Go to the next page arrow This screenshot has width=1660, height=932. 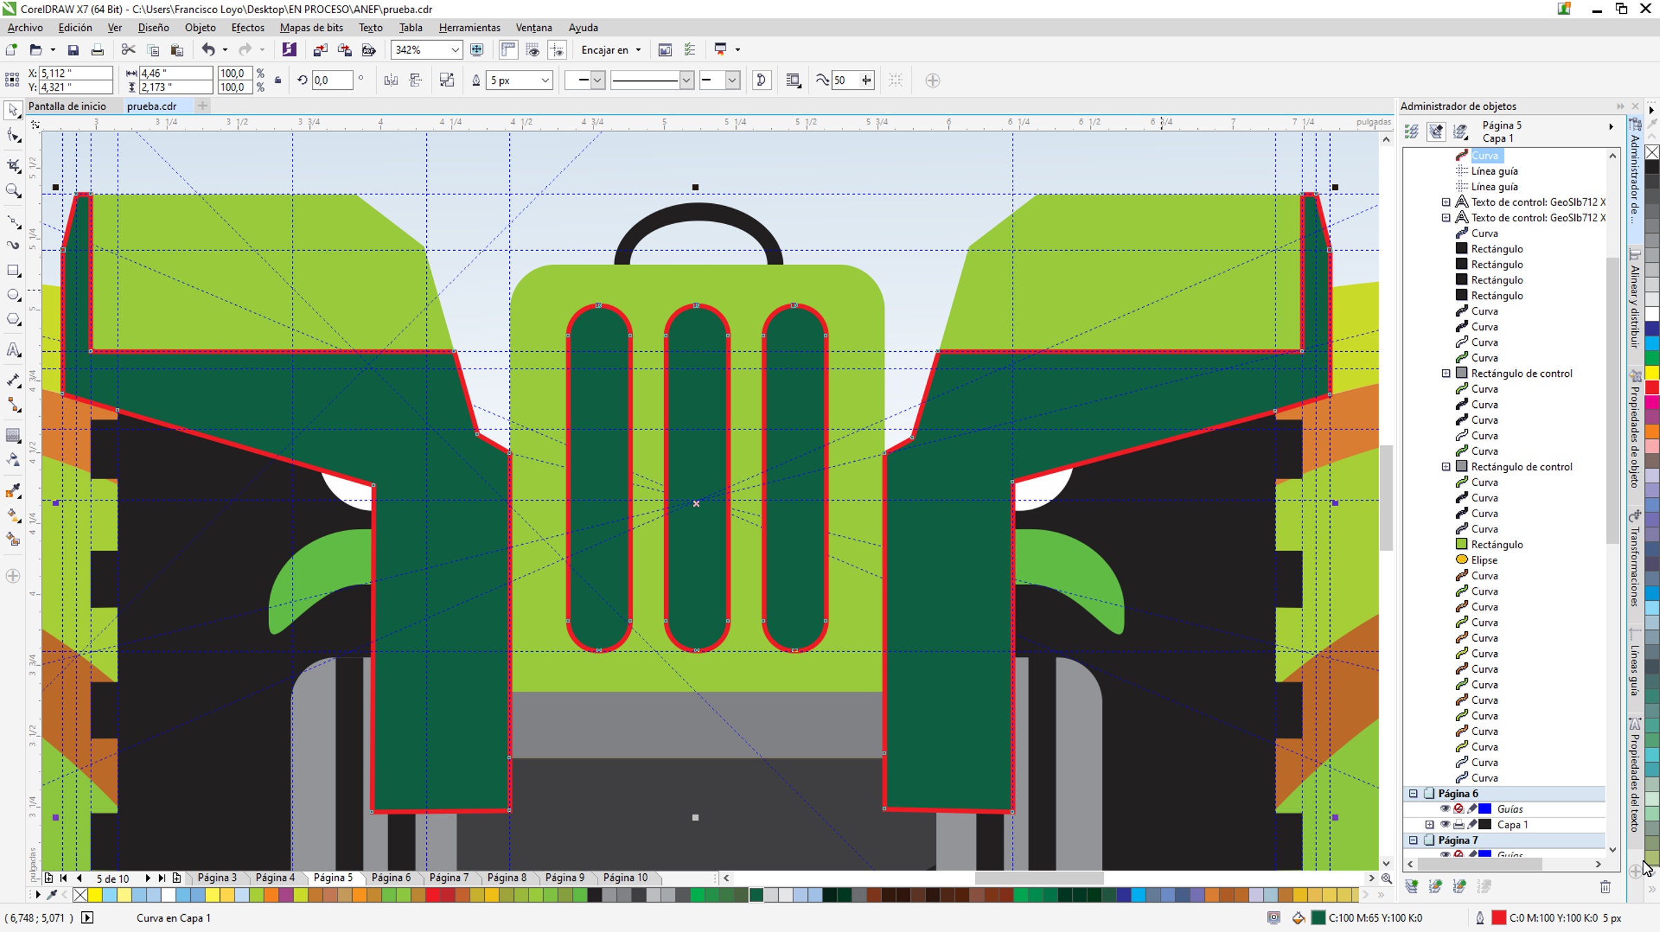coord(147,878)
